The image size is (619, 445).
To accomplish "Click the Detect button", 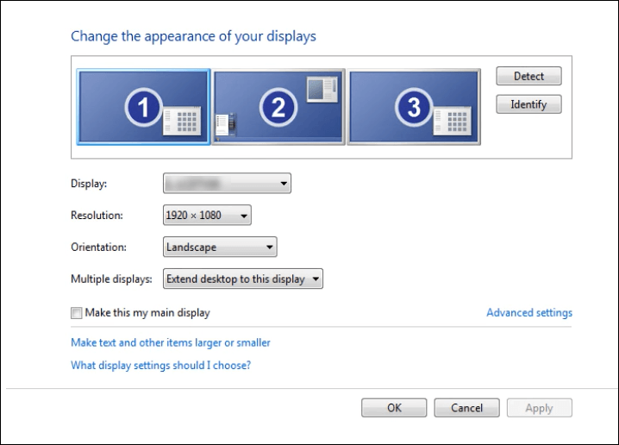I will click(528, 76).
